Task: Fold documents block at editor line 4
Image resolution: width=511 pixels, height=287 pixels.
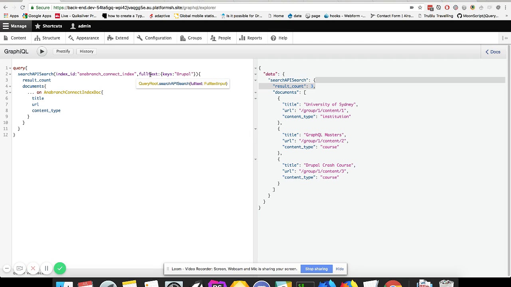Action: (10, 86)
